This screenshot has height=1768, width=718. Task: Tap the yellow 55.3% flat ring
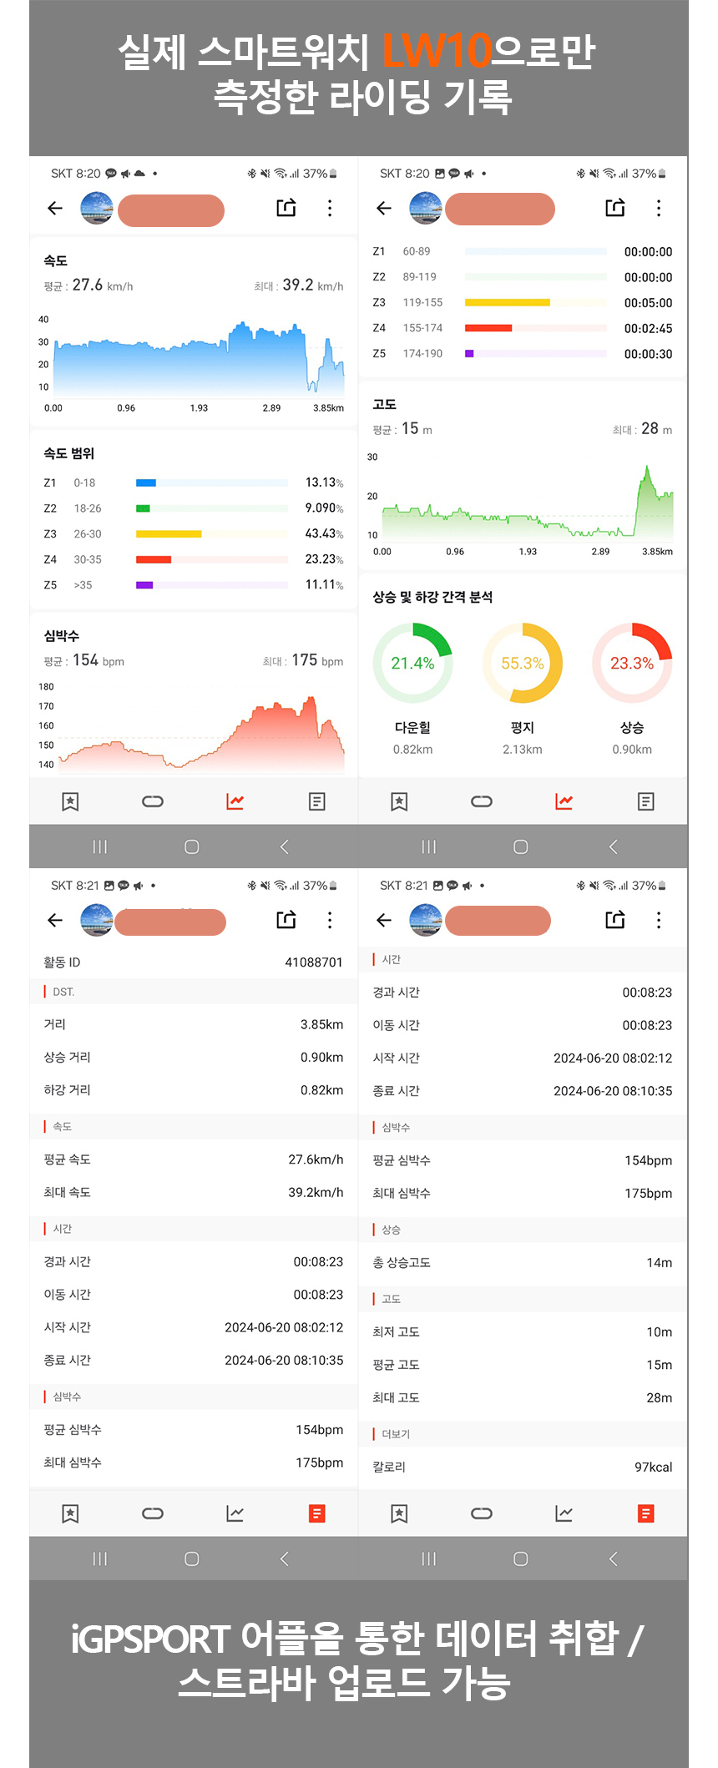(x=523, y=664)
